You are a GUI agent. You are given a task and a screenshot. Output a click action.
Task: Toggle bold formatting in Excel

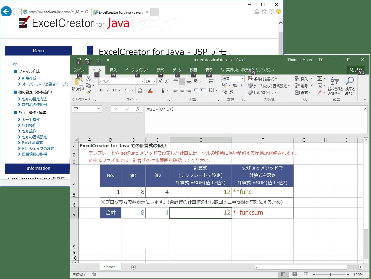(101, 90)
